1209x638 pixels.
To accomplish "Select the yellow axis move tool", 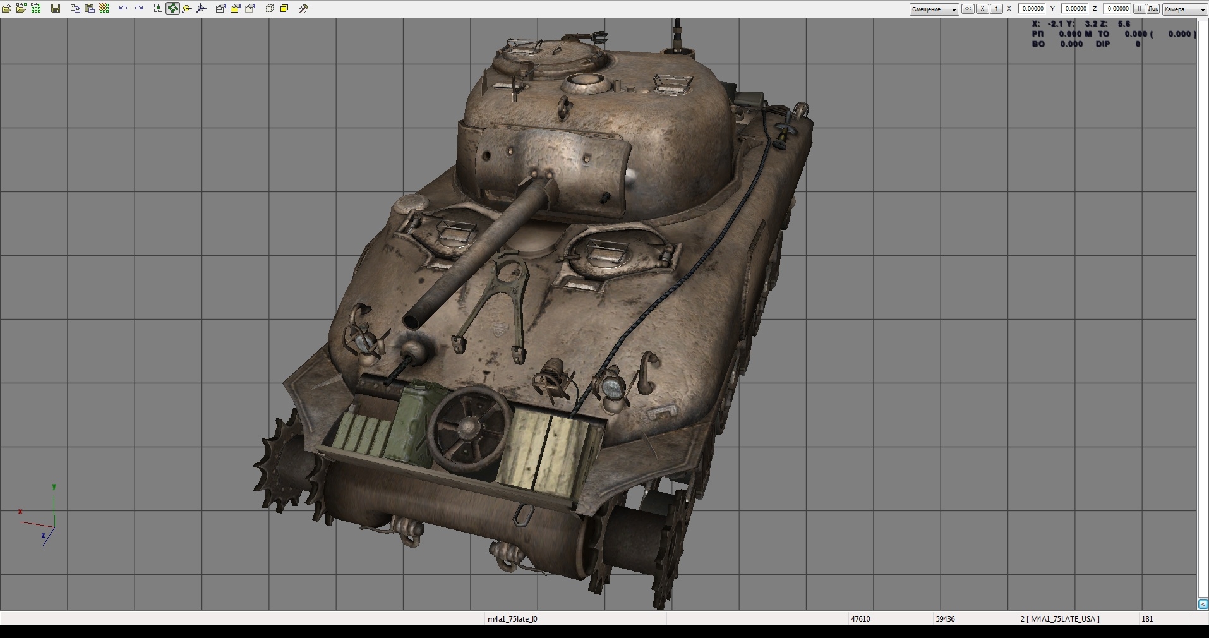I will click(x=187, y=8).
